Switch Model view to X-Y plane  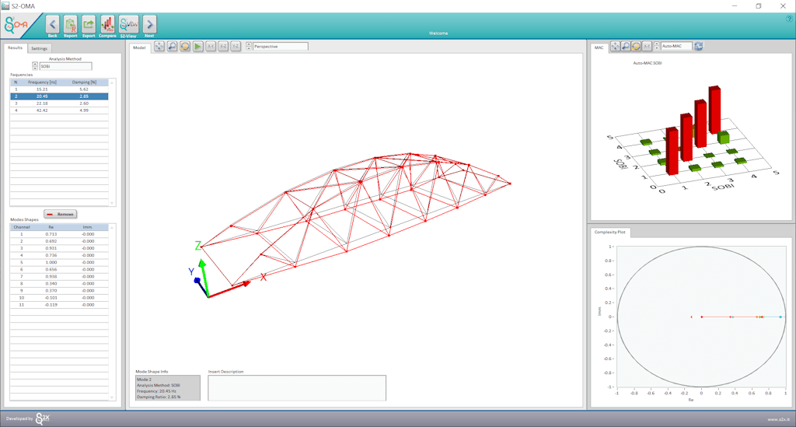pyautogui.click(x=211, y=46)
